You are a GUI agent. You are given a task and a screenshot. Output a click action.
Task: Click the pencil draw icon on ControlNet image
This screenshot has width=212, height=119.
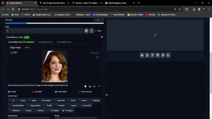click(97, 57)
